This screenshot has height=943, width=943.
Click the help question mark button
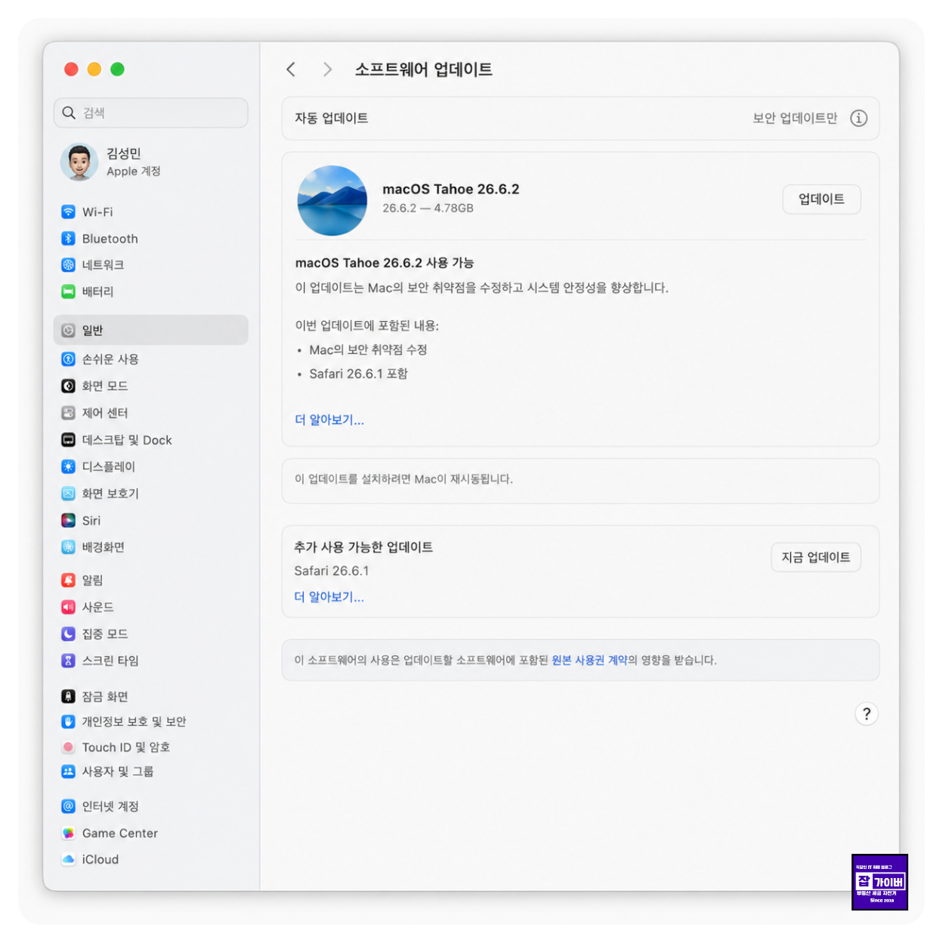(867, 714)
